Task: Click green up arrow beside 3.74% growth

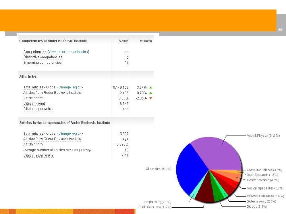Action: pyautogui.click(x=151, y=88)
